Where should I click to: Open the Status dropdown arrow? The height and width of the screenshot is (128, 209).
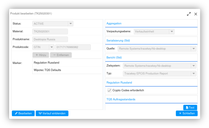click(71, 24)
